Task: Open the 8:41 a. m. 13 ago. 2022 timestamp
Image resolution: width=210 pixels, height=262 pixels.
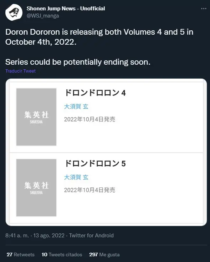Action: [35, 236]
